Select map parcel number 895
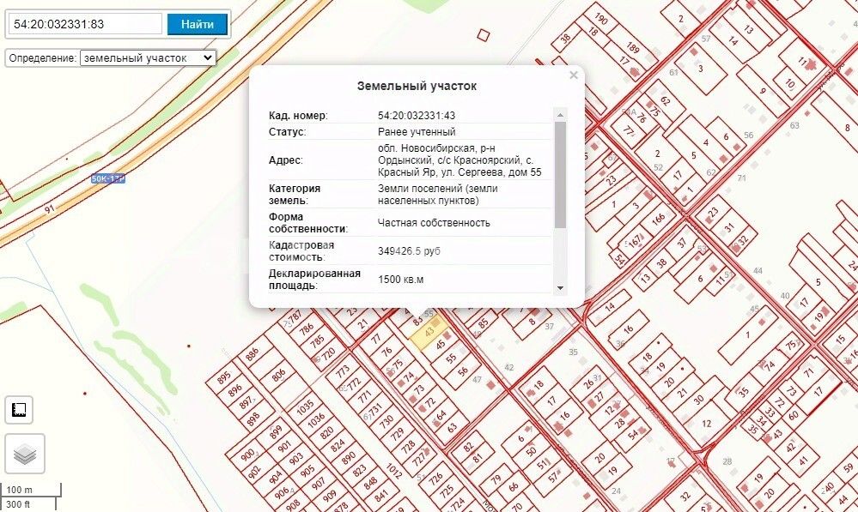The height and width of the screenshot is (512, 858). 224,377
